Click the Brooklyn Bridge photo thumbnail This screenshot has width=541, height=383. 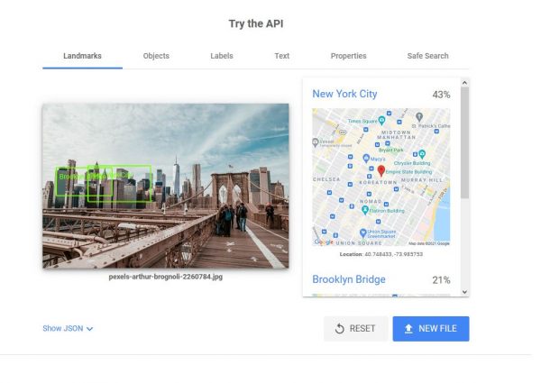(166, 186)
